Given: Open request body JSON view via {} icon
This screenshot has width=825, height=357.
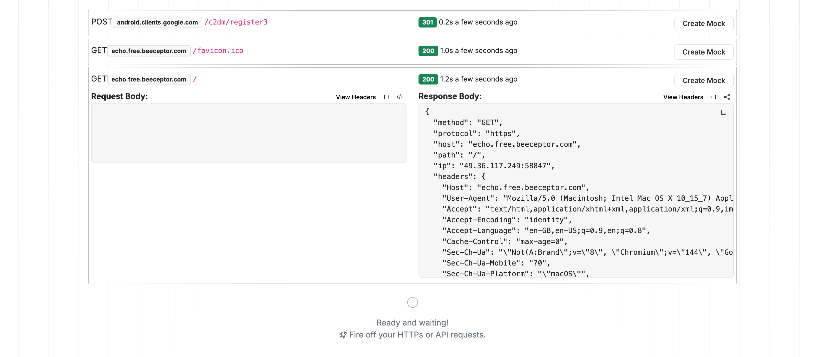Looking at the screenshot, I should click(x=386, y=97).
